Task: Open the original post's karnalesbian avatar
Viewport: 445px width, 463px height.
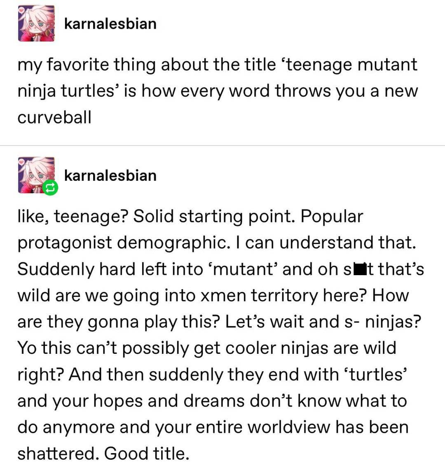Action: pyautogui.click(x=36, y=23)
